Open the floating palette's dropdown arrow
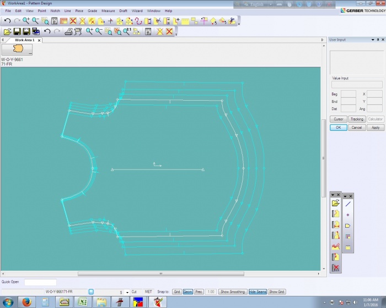 click(333, 195)
